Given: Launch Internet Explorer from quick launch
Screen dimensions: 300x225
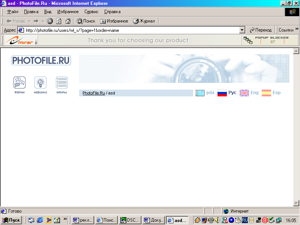Looking at the screenshot, I should tap(40, 220).
